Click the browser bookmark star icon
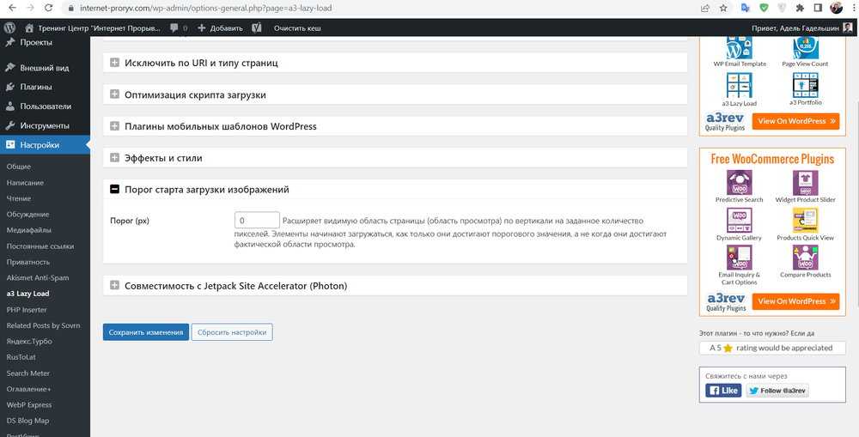The image size is (859, 437). 723,8
